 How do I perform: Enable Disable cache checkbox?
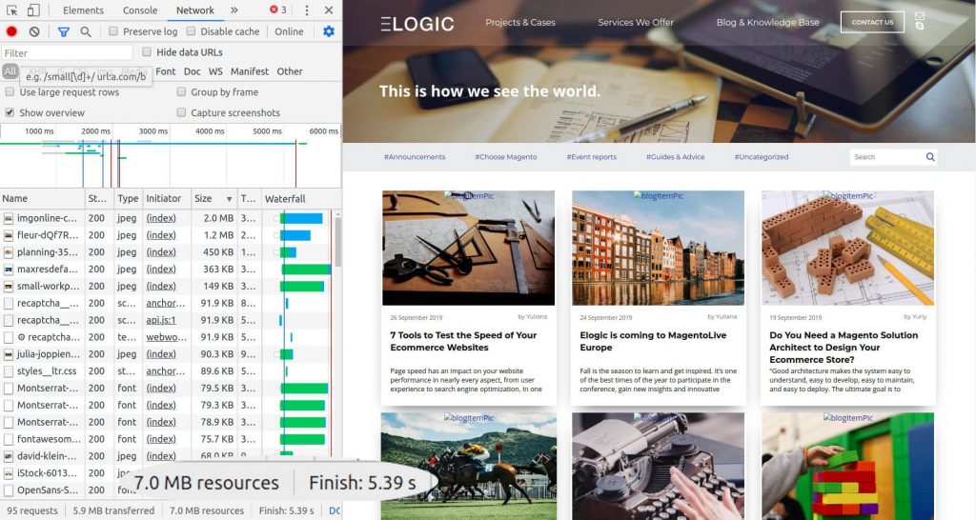point(191,31)
